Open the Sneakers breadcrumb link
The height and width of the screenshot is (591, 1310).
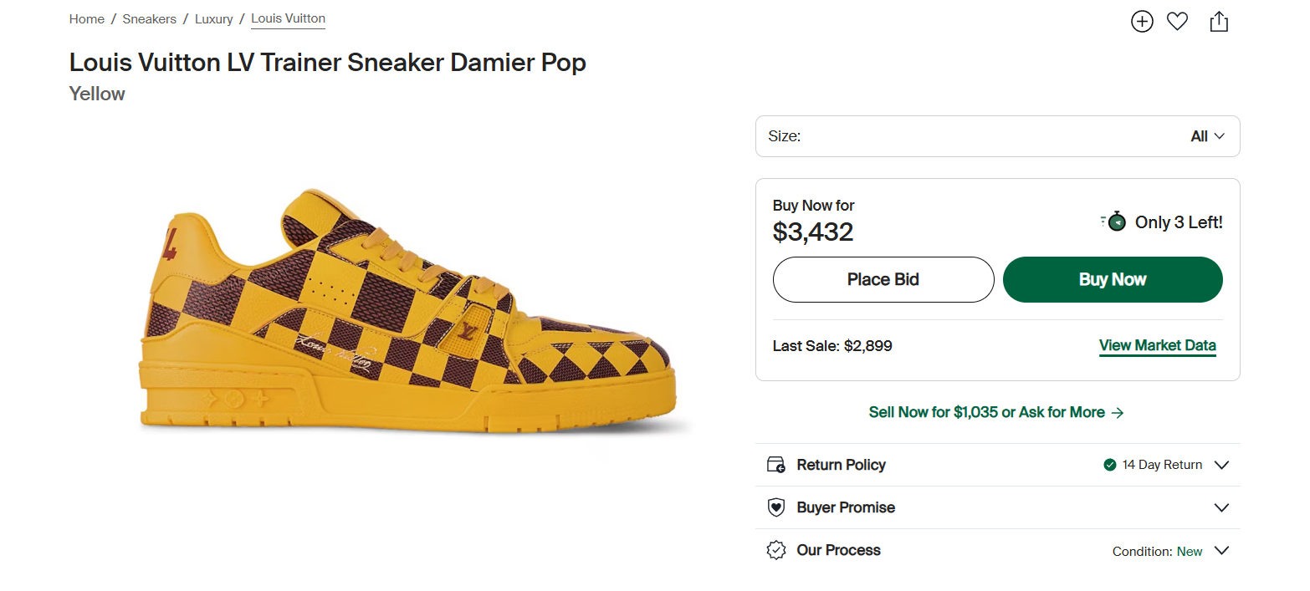pyautogui.click(x=150, y=18)
